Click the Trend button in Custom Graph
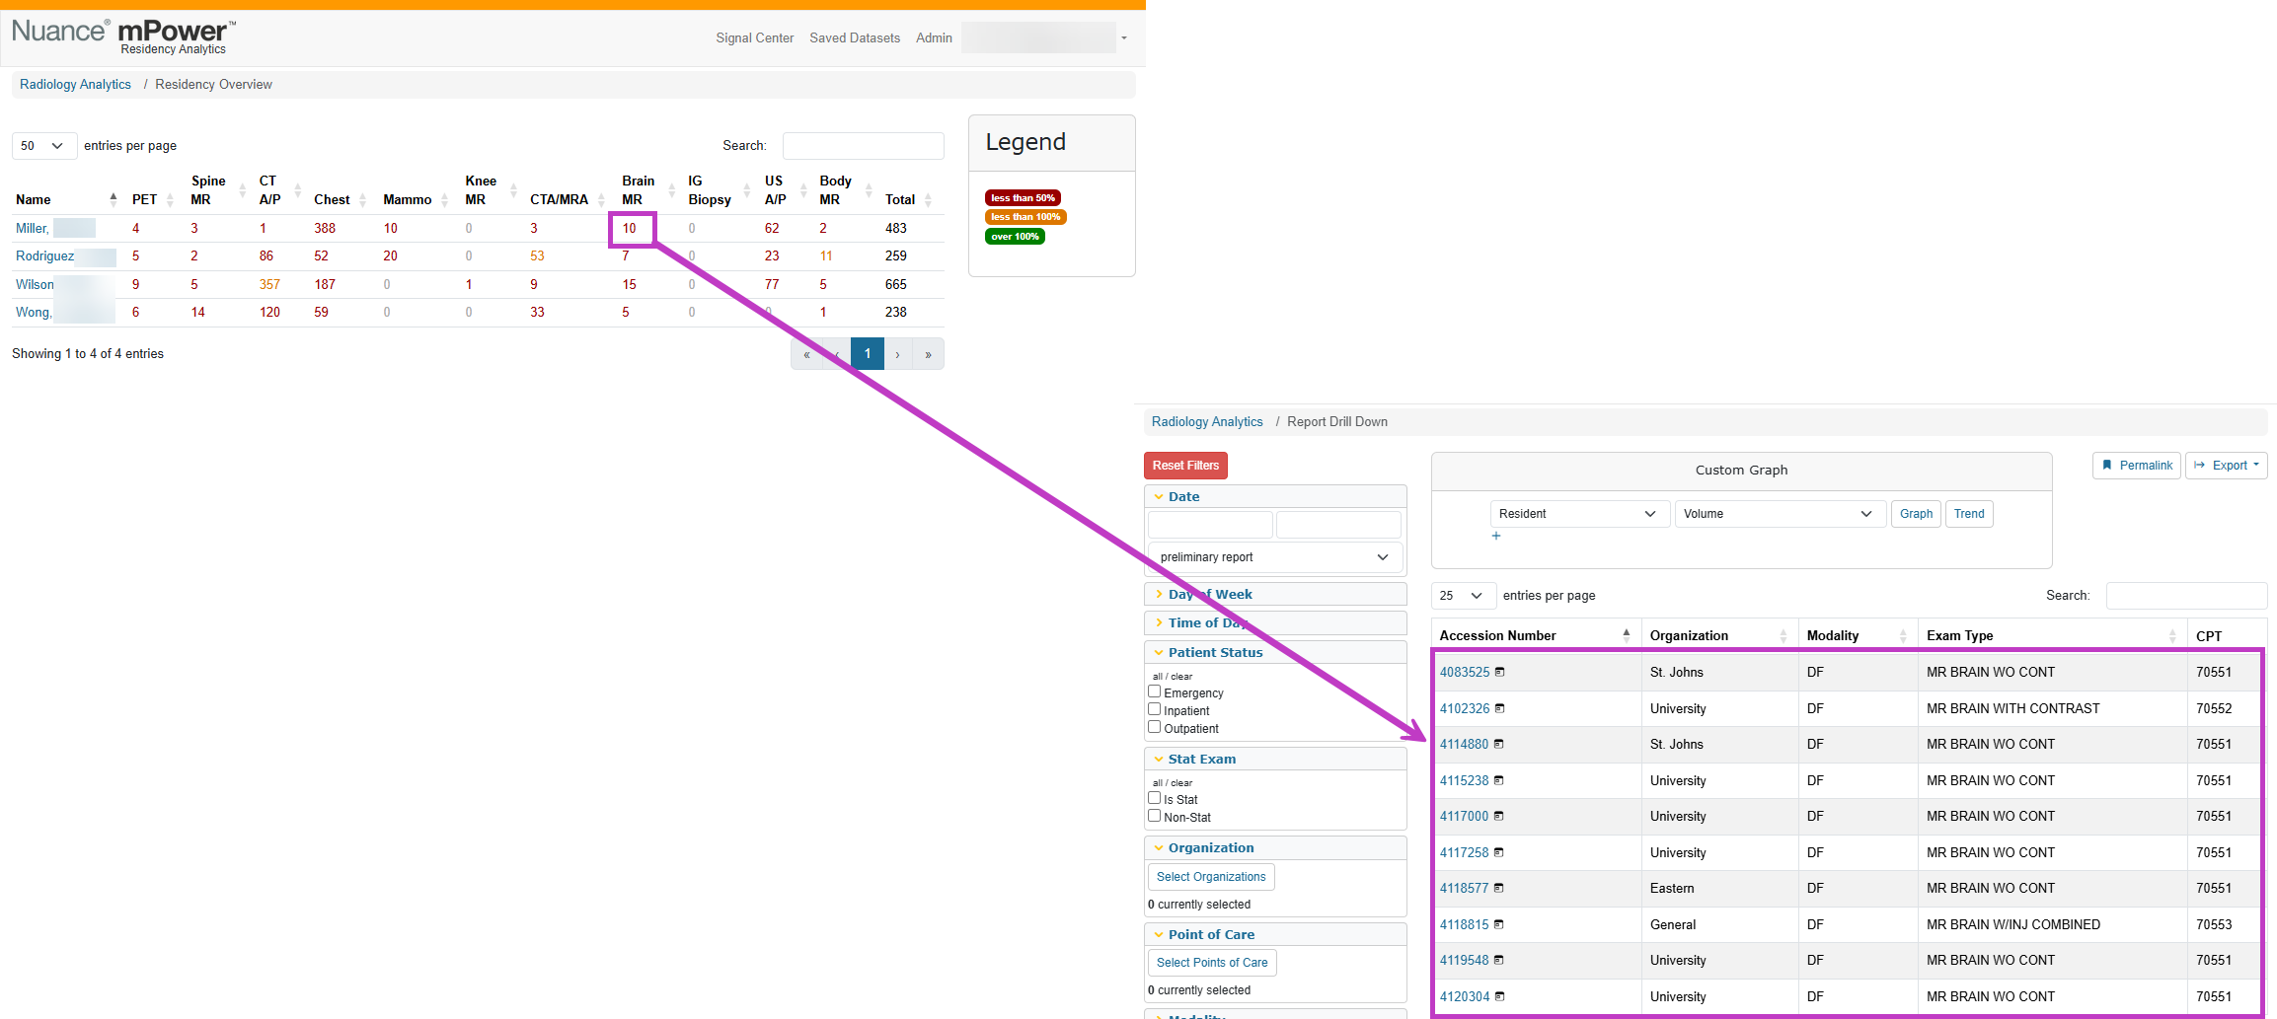Viewport: 2277px width, 1019px height. coord(1969,514)
